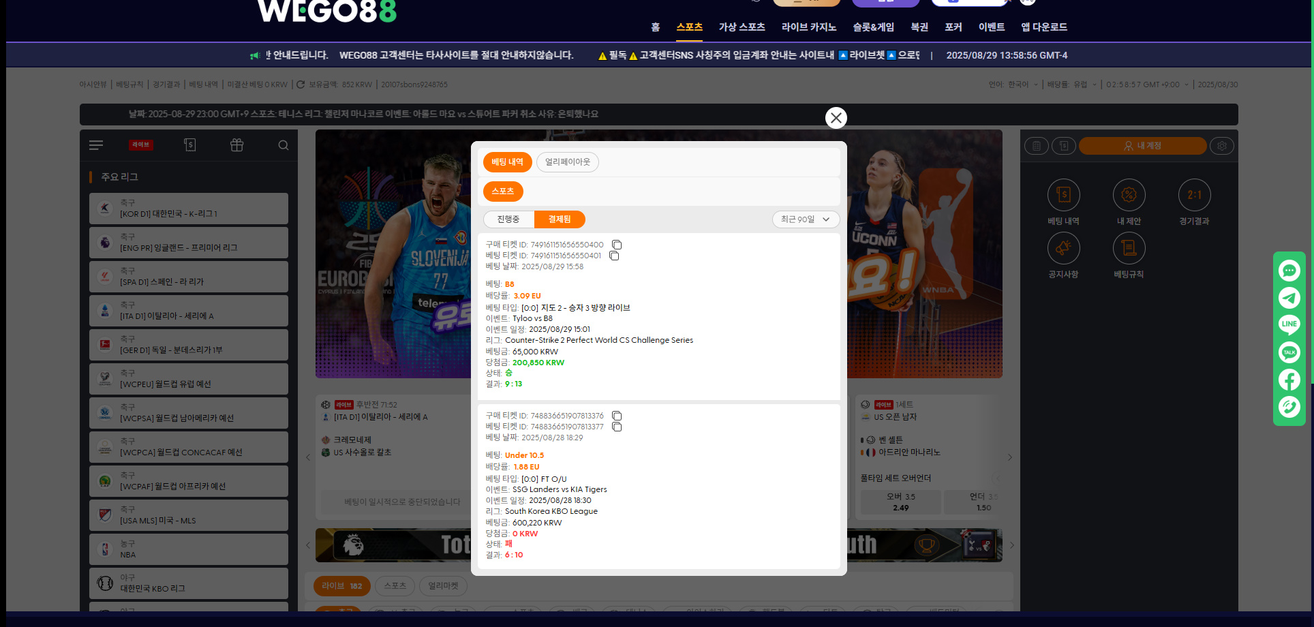Open the Facebook contact icon

click(1289, 380)
